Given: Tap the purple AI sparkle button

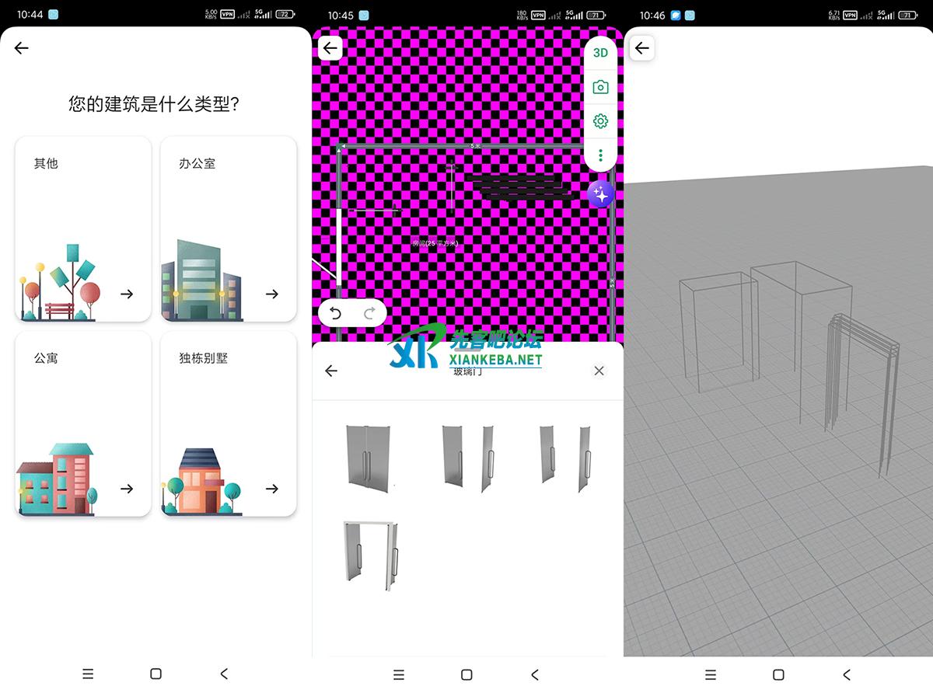Looking at the screenshot, I should (601, 194).
